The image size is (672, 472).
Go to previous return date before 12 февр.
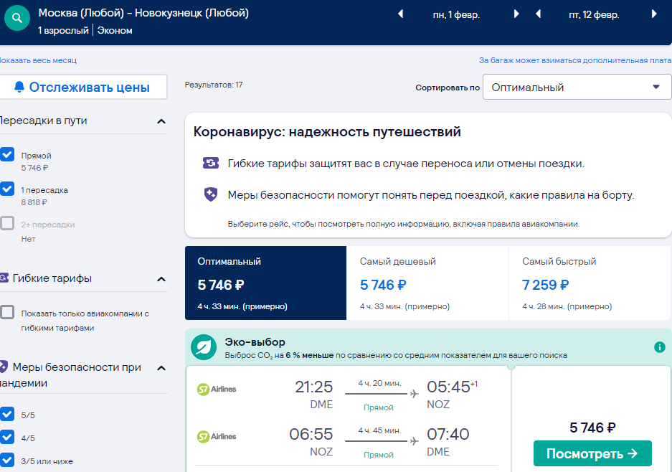coord(539,14)
